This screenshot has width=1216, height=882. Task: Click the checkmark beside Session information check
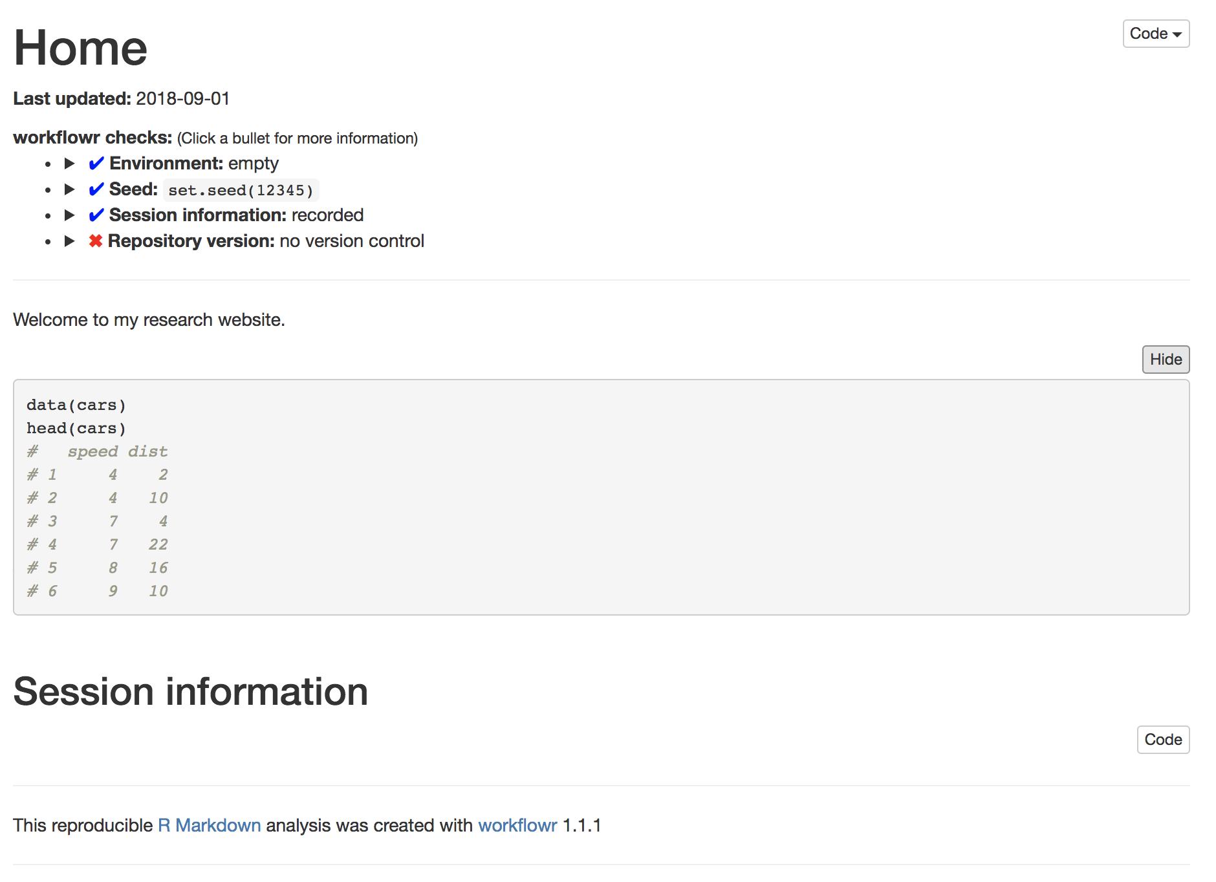tap(96, 215)
